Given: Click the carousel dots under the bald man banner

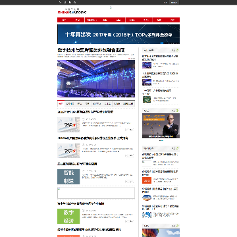Looking at the screenshot, I should [x=161, y=140].
